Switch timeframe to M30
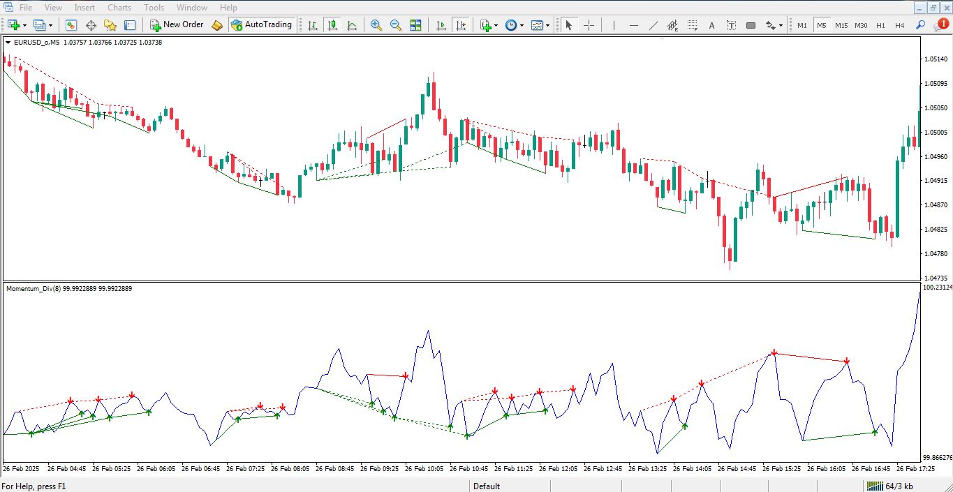 (x=861, y=25)
